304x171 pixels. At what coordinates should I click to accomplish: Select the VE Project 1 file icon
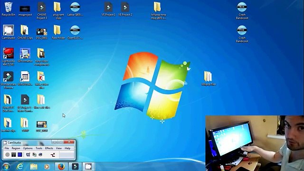tap(108, 9)
